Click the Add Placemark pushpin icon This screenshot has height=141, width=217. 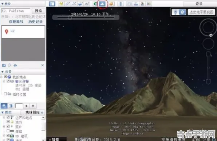point(61,4)
